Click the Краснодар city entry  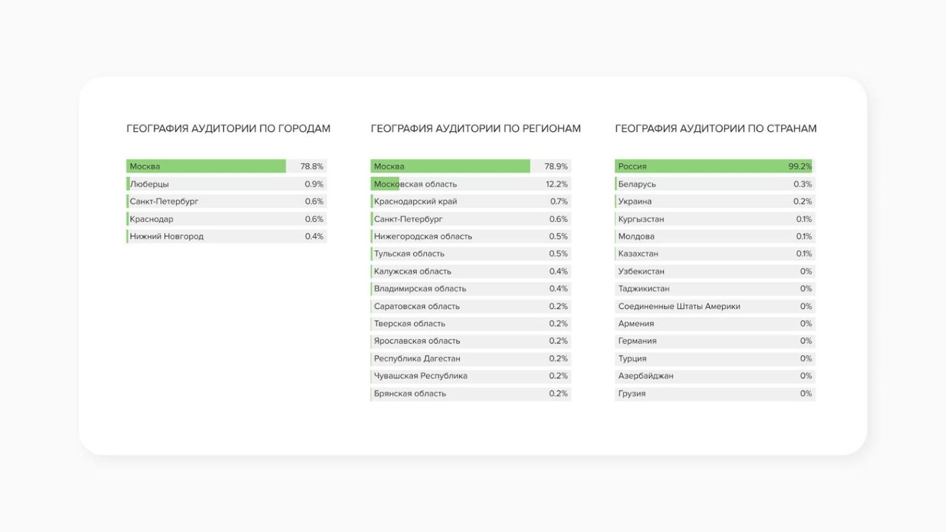[226, 219]
